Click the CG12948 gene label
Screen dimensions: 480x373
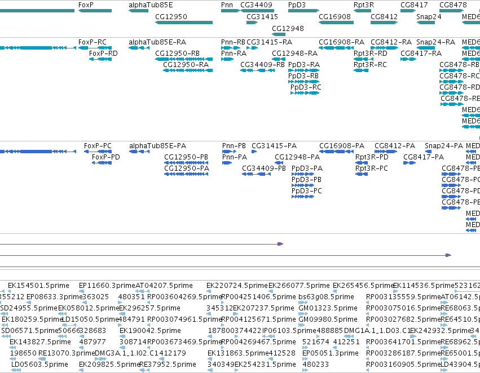[x=288, y=29]
